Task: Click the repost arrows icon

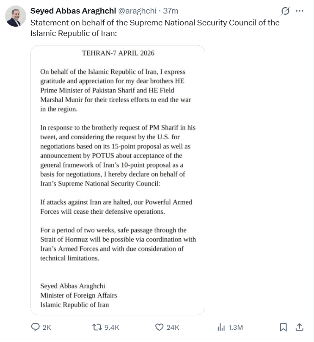Action: tap(96, 327)
